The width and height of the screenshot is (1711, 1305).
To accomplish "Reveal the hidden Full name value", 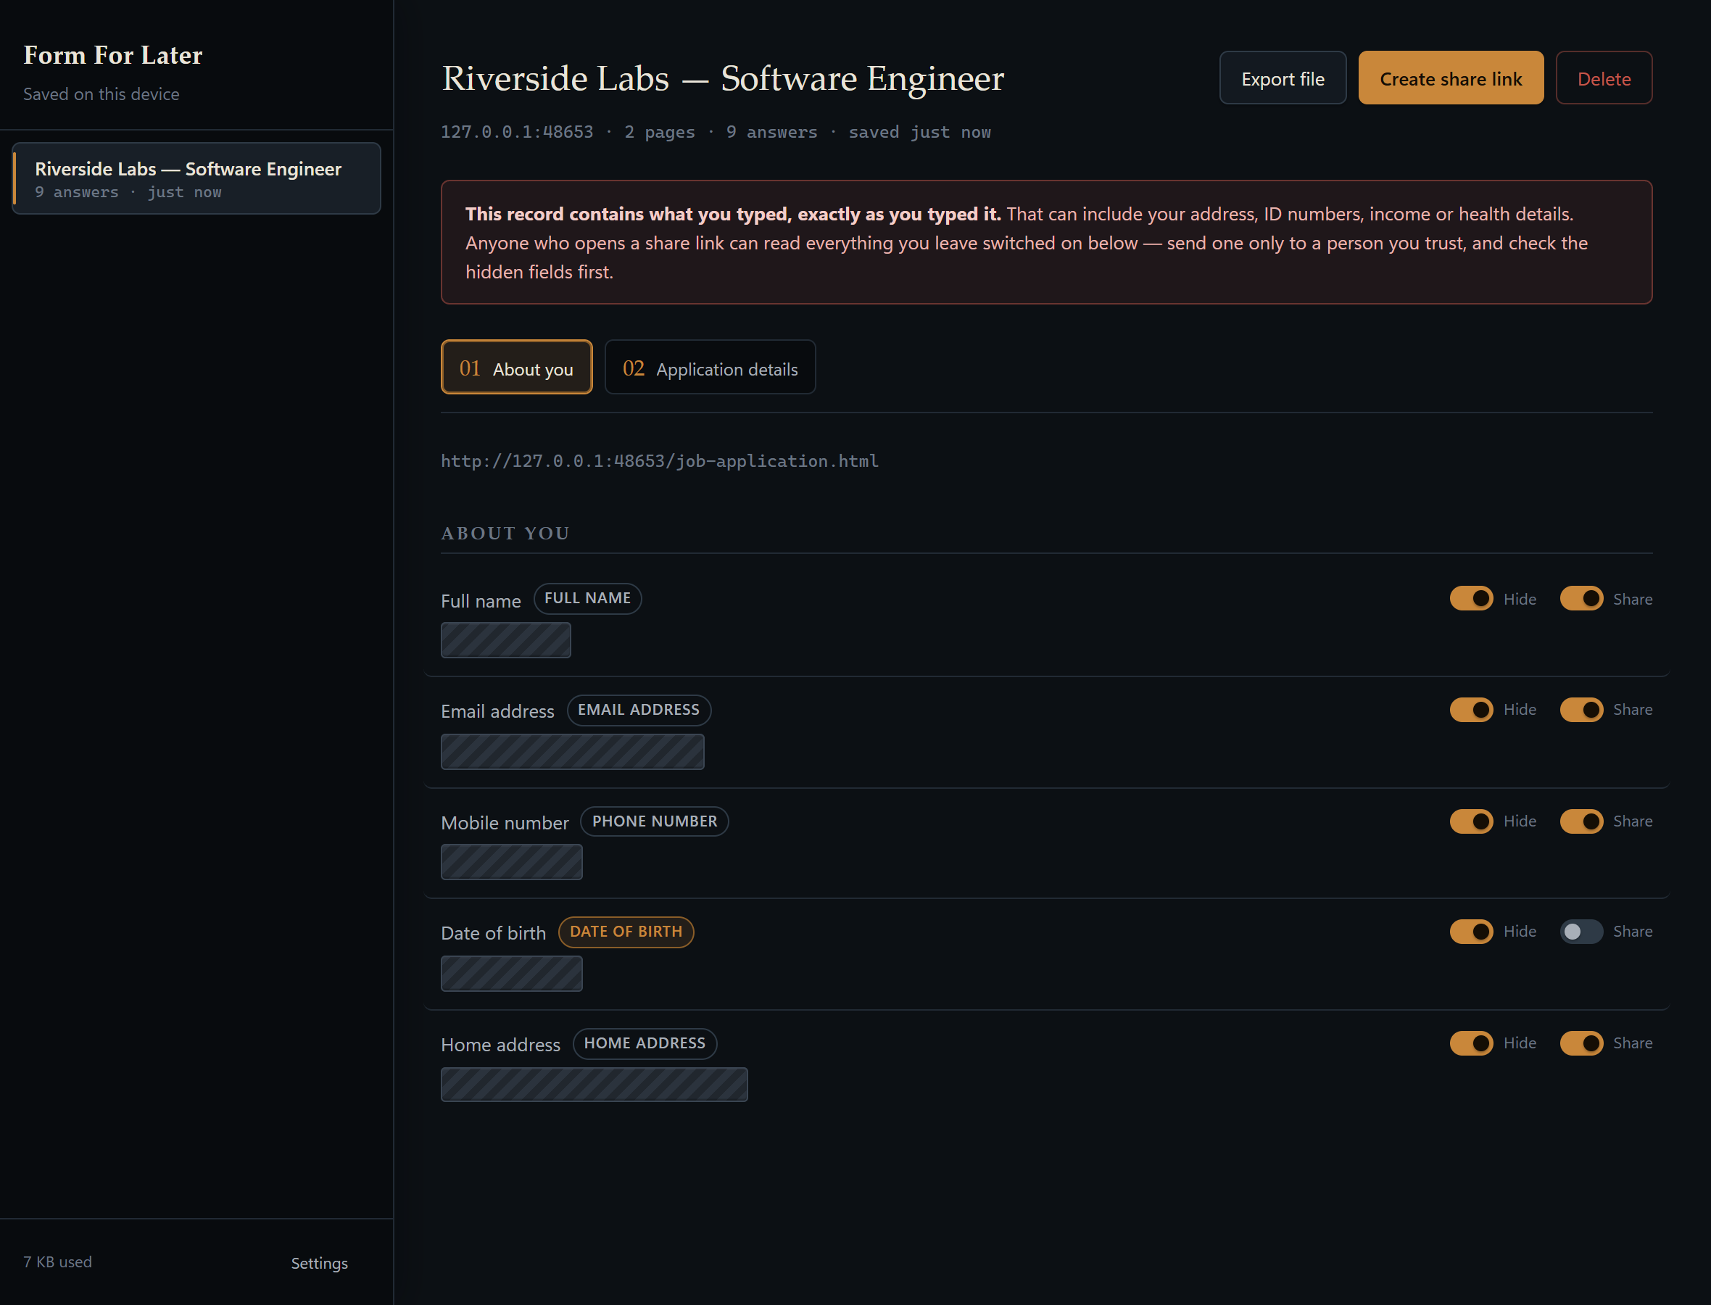I will click(x=505, y=640).
